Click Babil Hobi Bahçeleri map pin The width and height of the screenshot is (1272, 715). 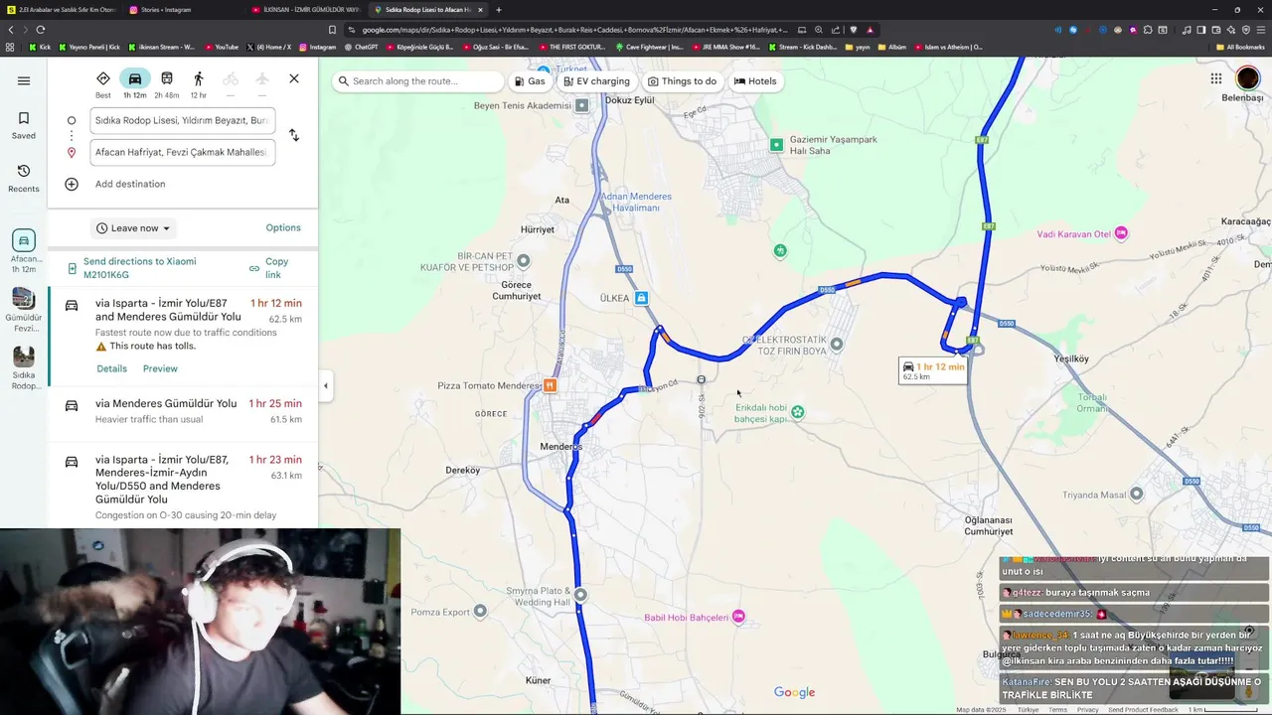tap(737, 617)
